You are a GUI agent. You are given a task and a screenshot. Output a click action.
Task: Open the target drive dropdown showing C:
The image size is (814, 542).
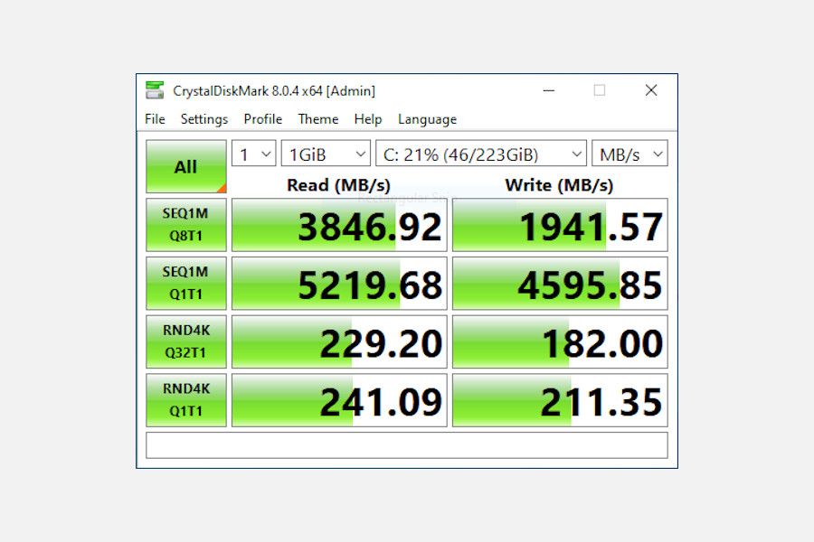coord(480,154)
